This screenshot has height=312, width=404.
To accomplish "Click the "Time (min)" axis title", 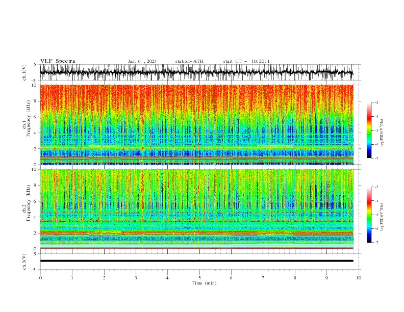I will [204, 283].
